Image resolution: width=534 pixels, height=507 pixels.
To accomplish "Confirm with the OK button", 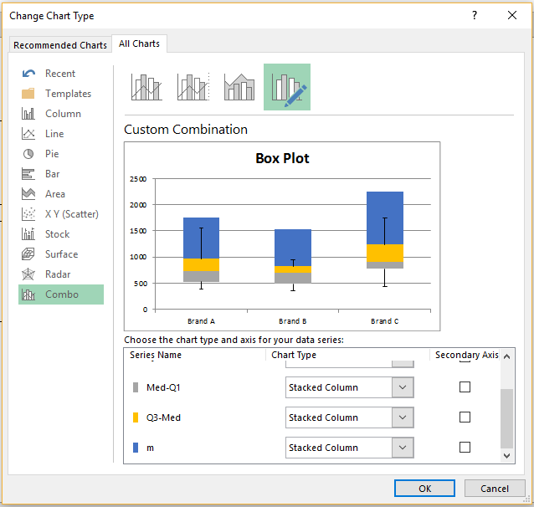I will tap(424, 489).
